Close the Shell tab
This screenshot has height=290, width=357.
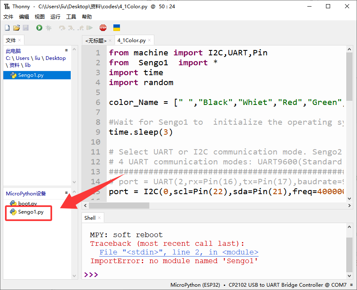pyautogui.click(x=99, y=218)
